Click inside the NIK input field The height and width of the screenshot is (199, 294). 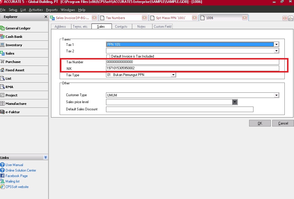tap(174, 68)
